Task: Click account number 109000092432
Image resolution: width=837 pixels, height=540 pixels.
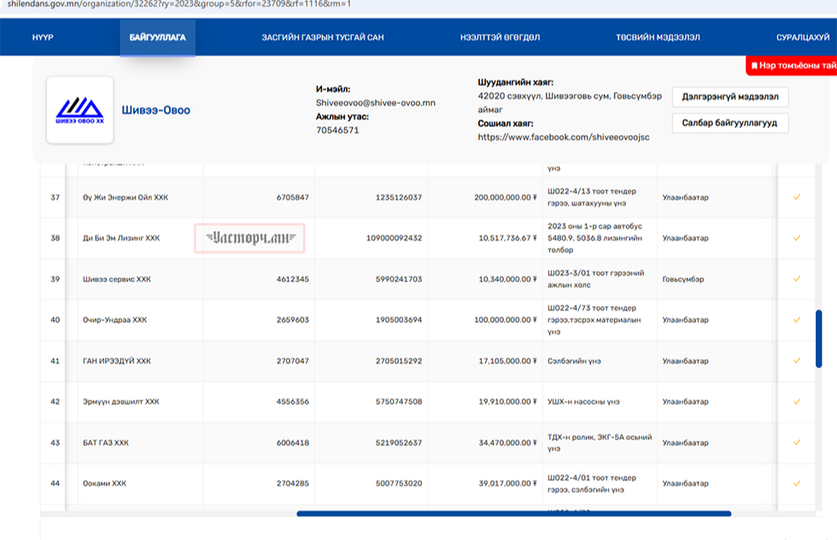Action: pyautogui.click(x=394, y=238)
